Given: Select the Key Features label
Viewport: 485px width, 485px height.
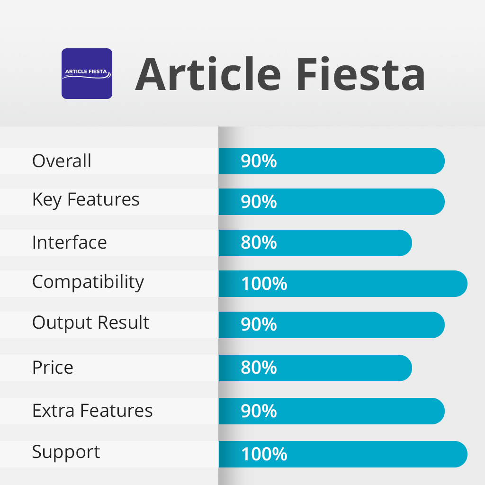Looking at the screenshot, I should [86, 200].
